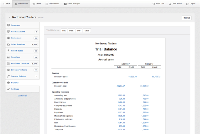This screenshot has width=200, height=134.
Task: Open the Customize sidebar link
Action: (22, 96)
